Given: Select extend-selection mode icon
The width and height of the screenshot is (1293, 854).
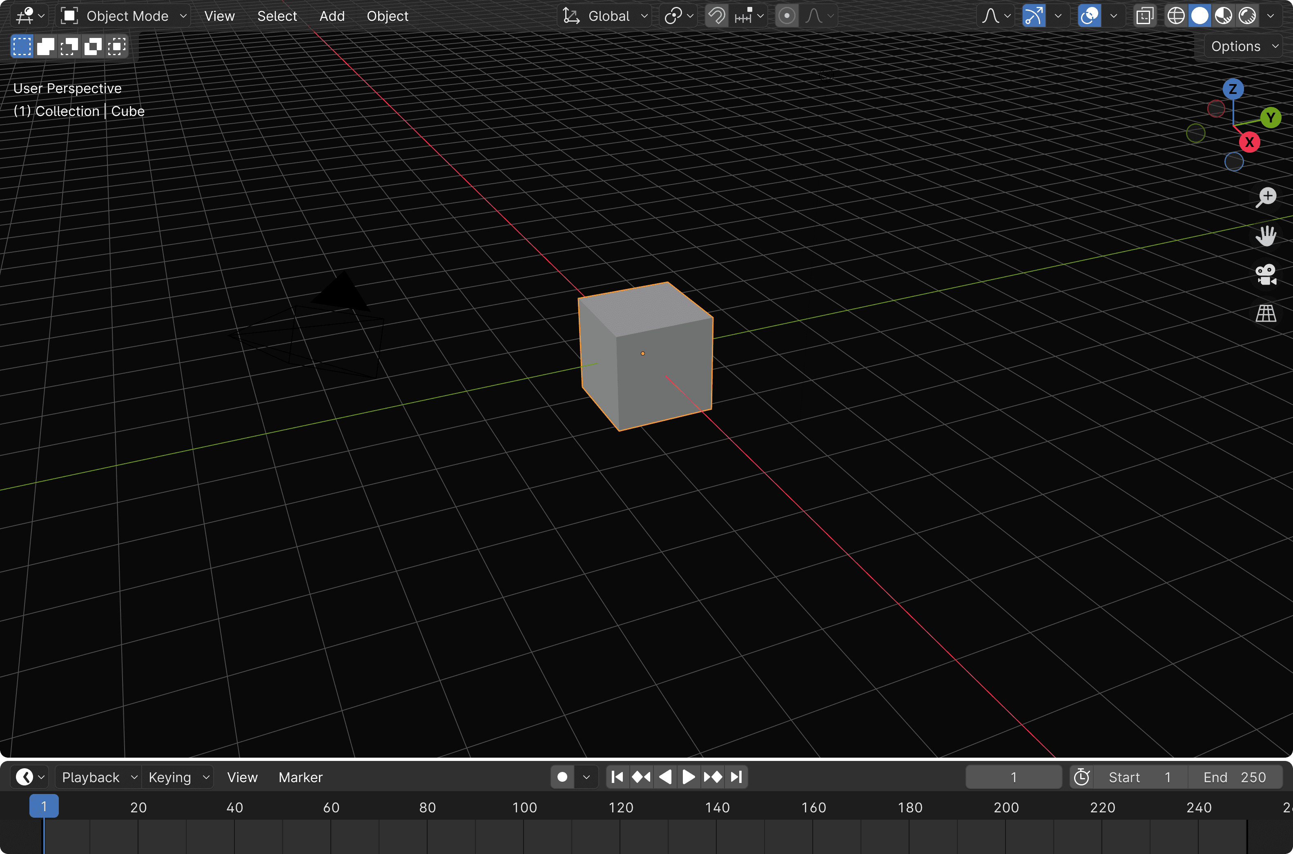Looking at the screenshot, I should click(x=46, y=46).
